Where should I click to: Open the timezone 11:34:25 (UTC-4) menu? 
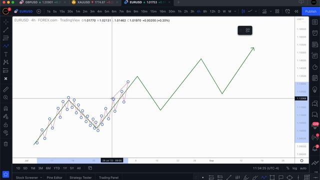[x=266, y=168]
